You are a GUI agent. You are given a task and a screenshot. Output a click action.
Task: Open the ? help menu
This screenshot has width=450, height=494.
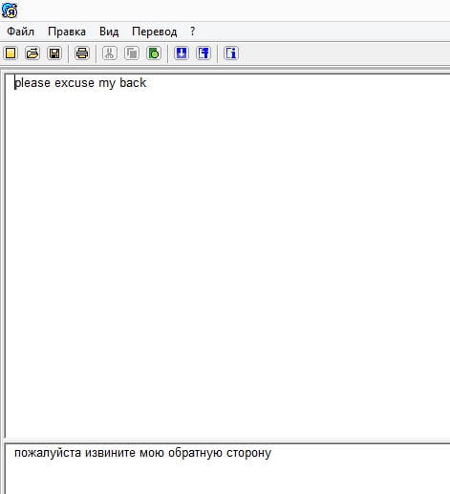click(x=192, y=32)
